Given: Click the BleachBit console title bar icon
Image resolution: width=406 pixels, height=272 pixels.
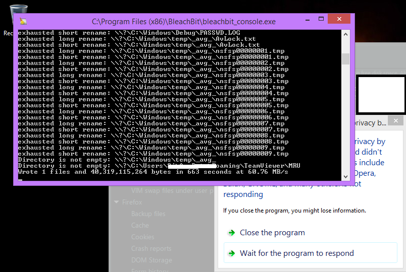Looking at the screenshot, I should 23,22.
